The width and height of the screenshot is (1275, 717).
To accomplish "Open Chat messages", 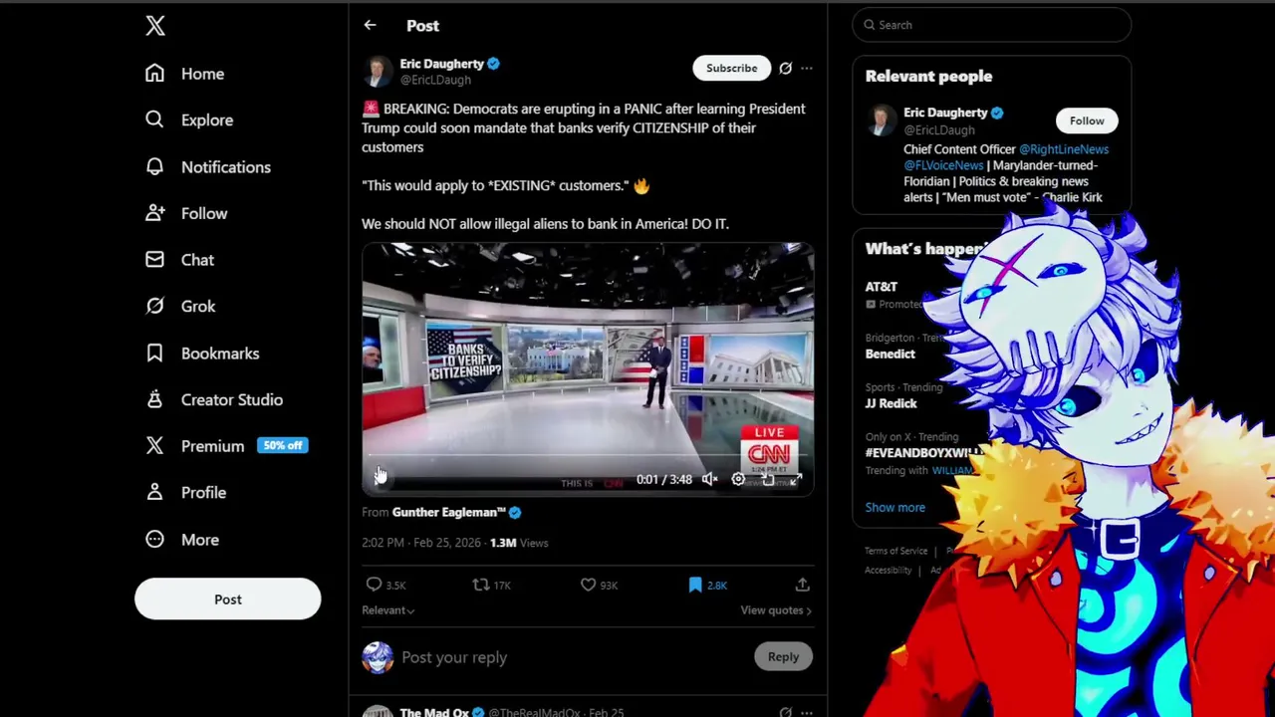I will (x=179, y=260).
